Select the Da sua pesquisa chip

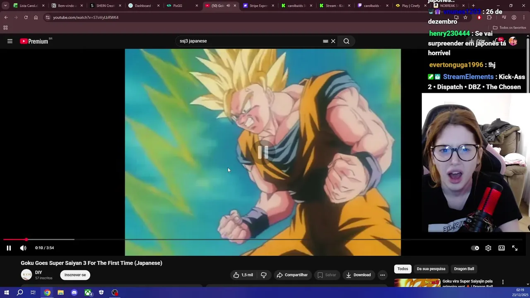[x=431, y=269]
